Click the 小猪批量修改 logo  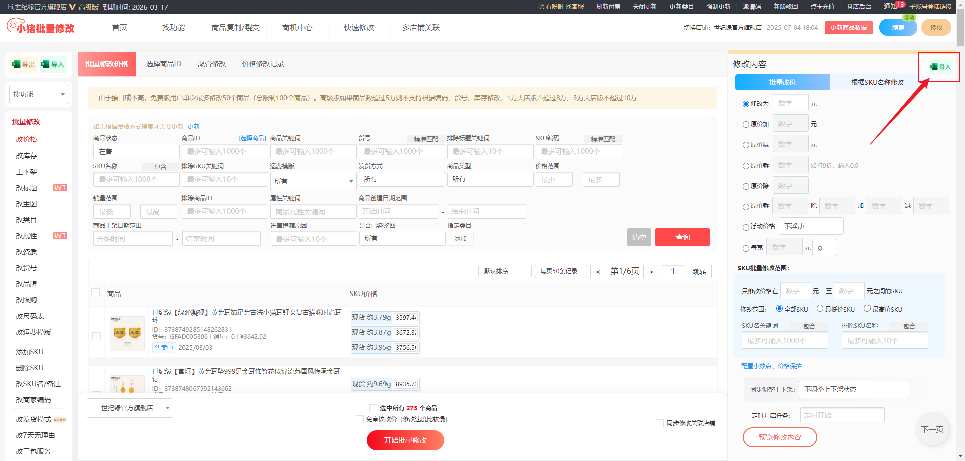point(41,27)
